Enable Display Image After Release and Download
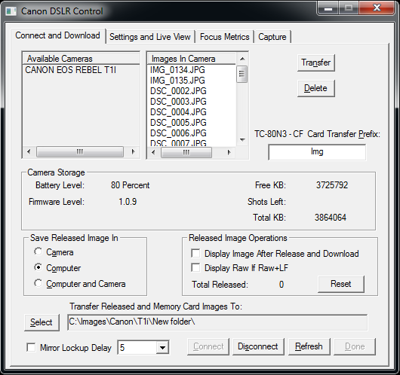Image resolution: width=400 pixels, height=375 pixels. click(195, 253)
